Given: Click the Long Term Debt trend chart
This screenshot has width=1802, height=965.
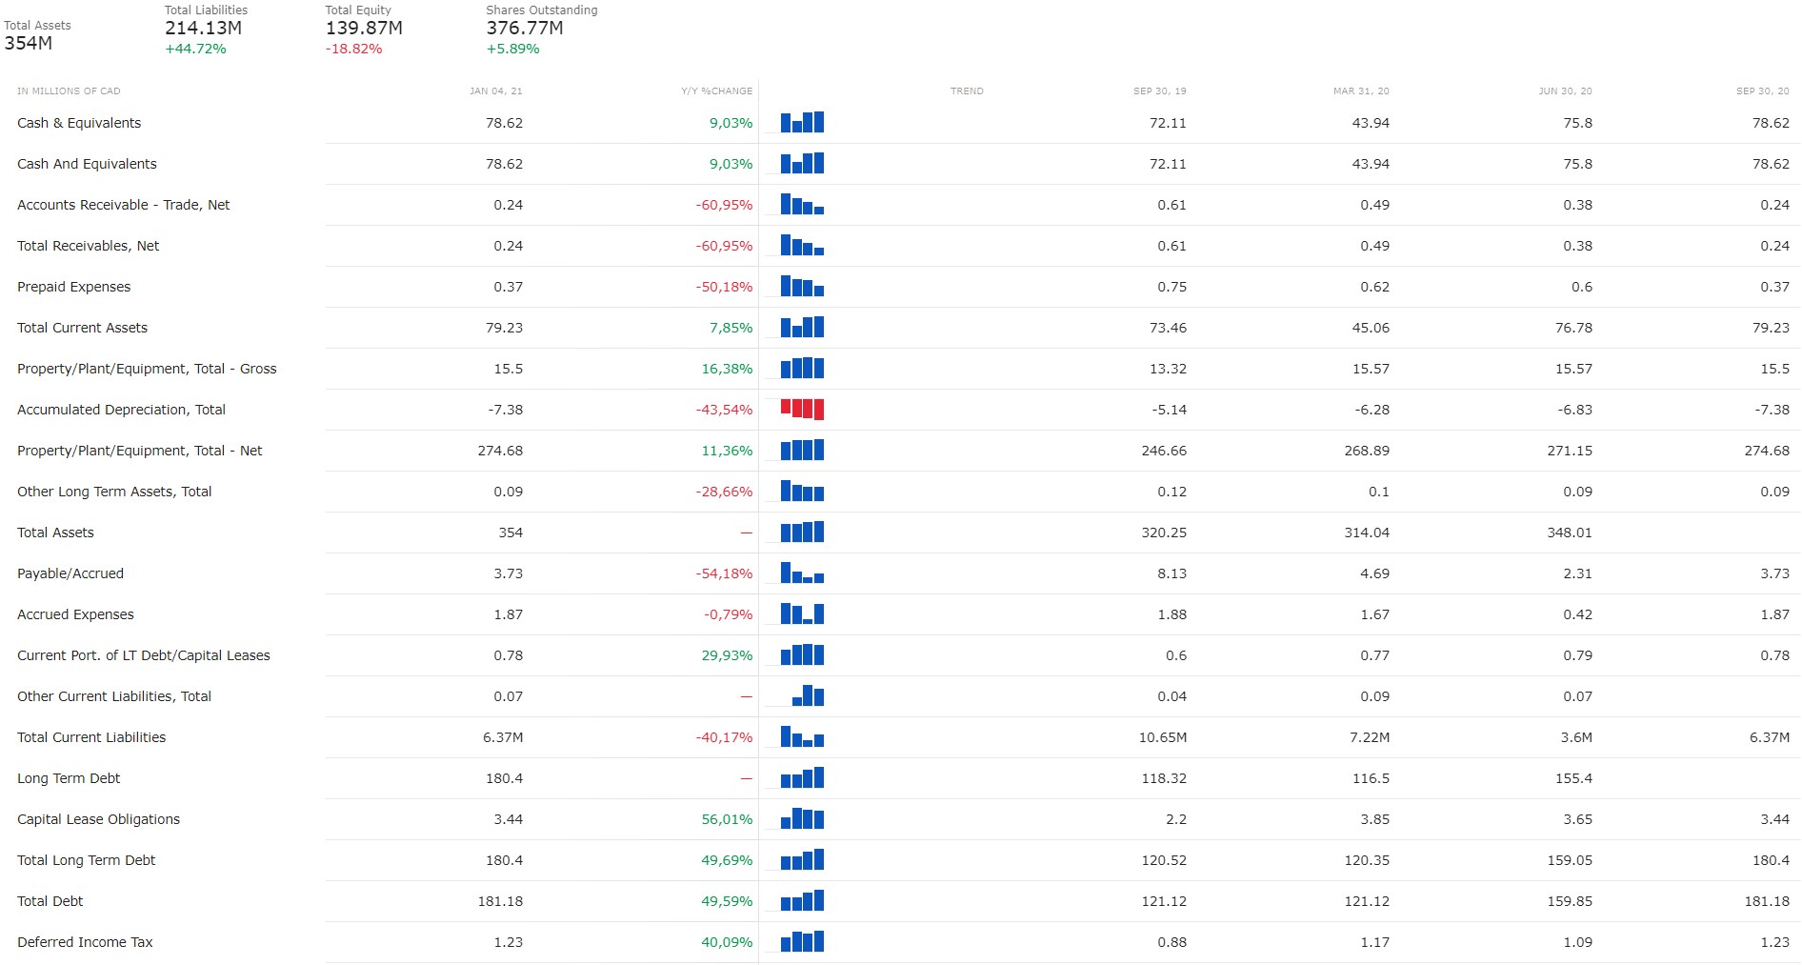Looking at the screenshot, I should pyautogui.click(x=802, y=777).
